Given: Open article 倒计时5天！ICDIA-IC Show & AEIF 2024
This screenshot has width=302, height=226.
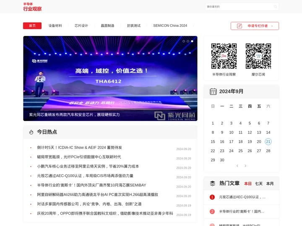Looking at the screenshot, I should (79, 148).
